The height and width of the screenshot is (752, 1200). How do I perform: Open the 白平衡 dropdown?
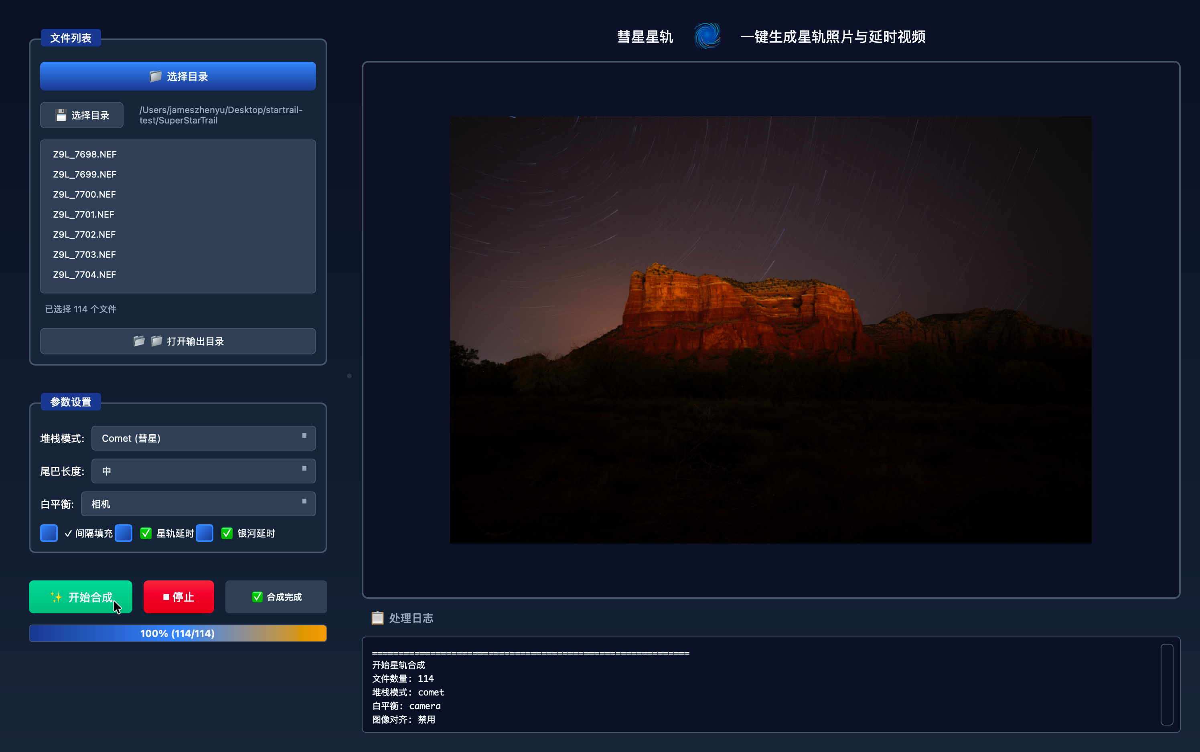coord(198,504)
